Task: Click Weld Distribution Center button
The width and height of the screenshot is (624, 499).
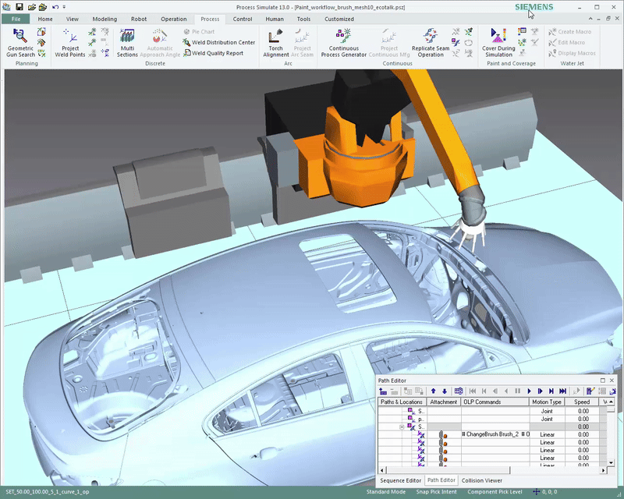Action: 223,43
